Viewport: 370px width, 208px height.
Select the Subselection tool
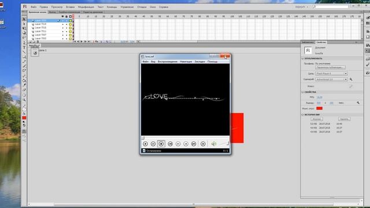pyautogui.click(x=24, y=24)
